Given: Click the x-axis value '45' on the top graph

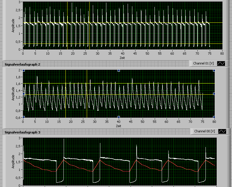Looking at the screenshot, I should coord(135,54).
